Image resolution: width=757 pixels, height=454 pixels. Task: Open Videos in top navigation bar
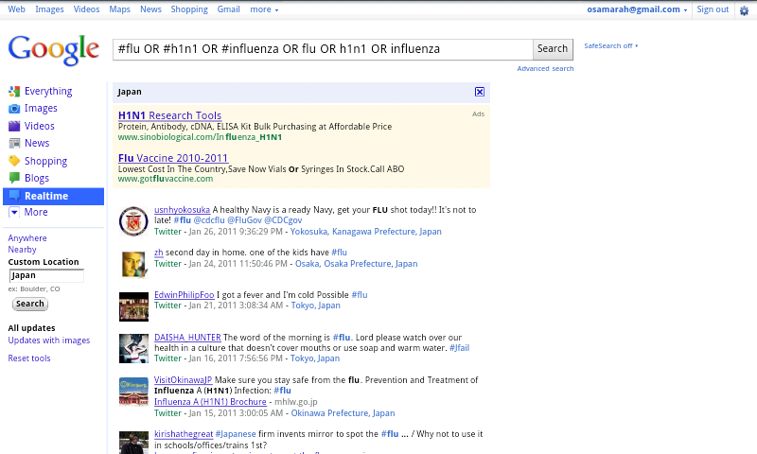pyautogui.click(x=86, y=9)
